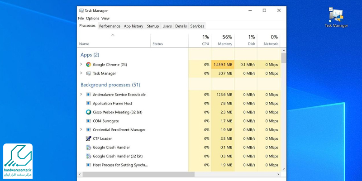The height and width of the screenshot is (181, 362).
Task: Click the 1,459.1 MB memory cell
Action: 223,65
